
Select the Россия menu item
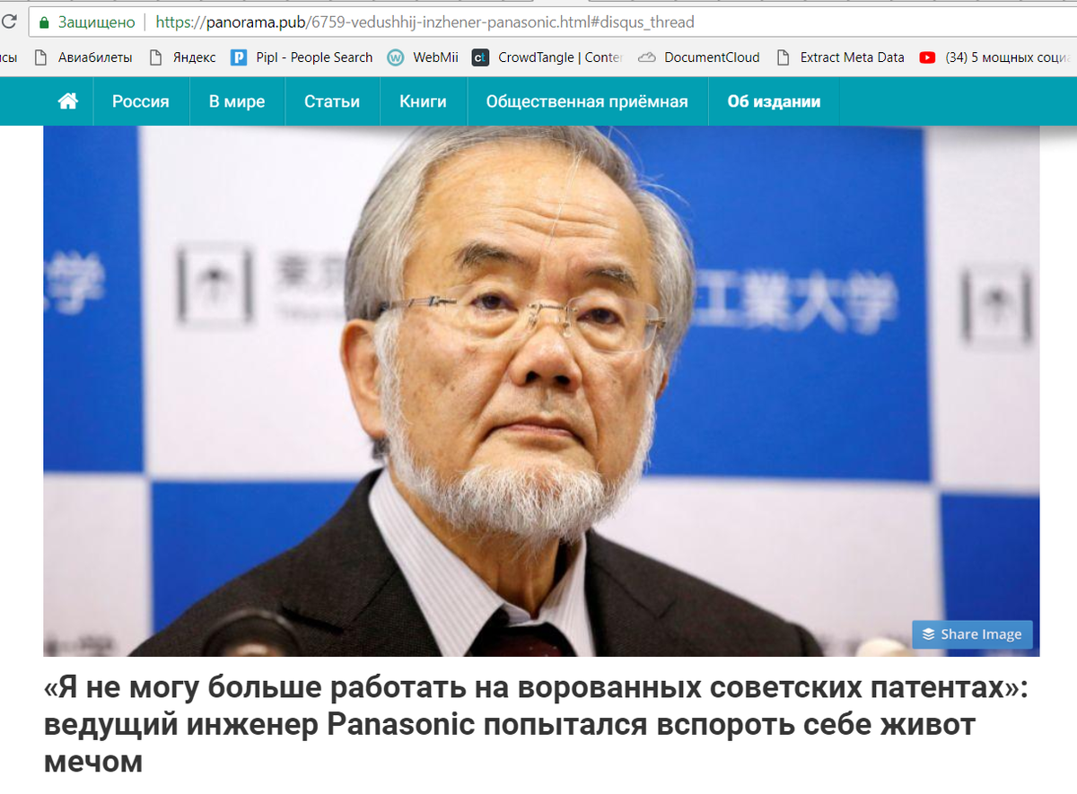(x=141, y=101)
